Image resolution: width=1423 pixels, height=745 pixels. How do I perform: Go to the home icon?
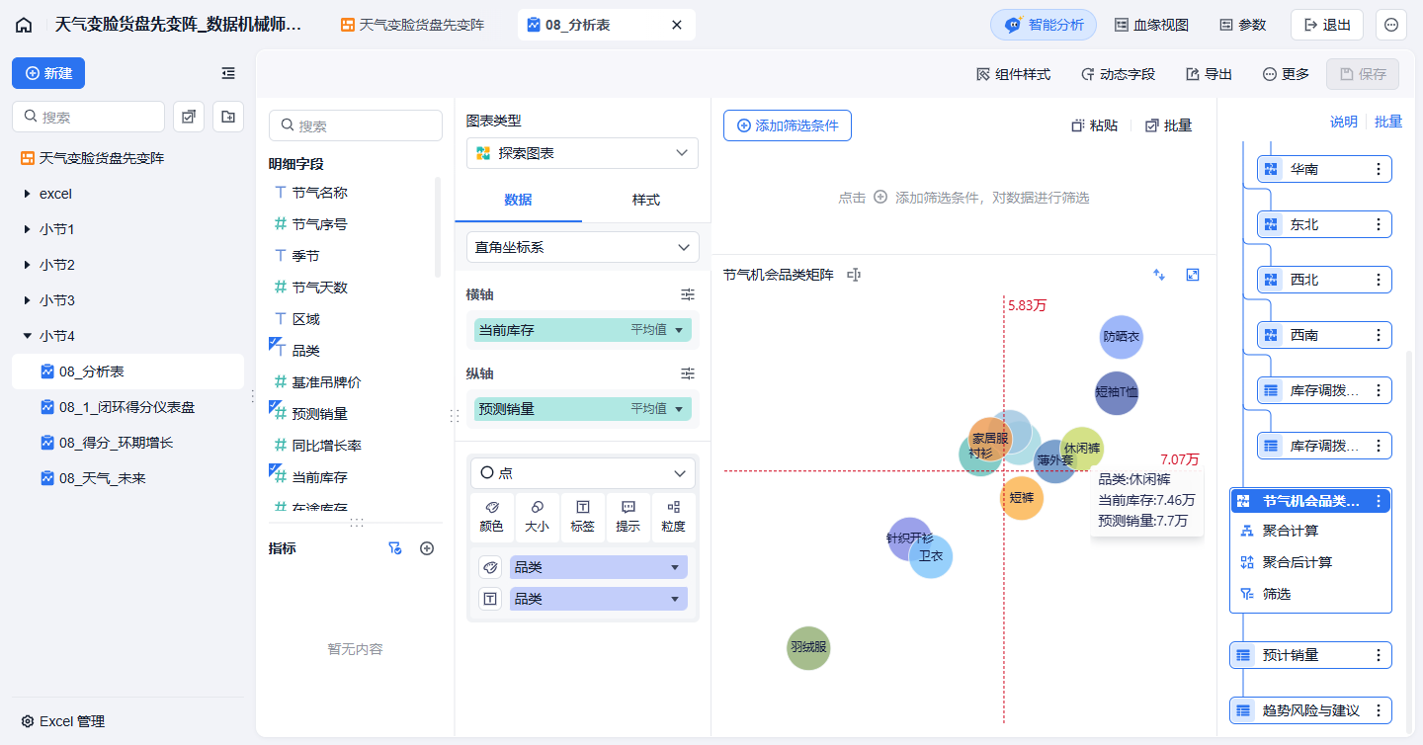click(24, 25)
